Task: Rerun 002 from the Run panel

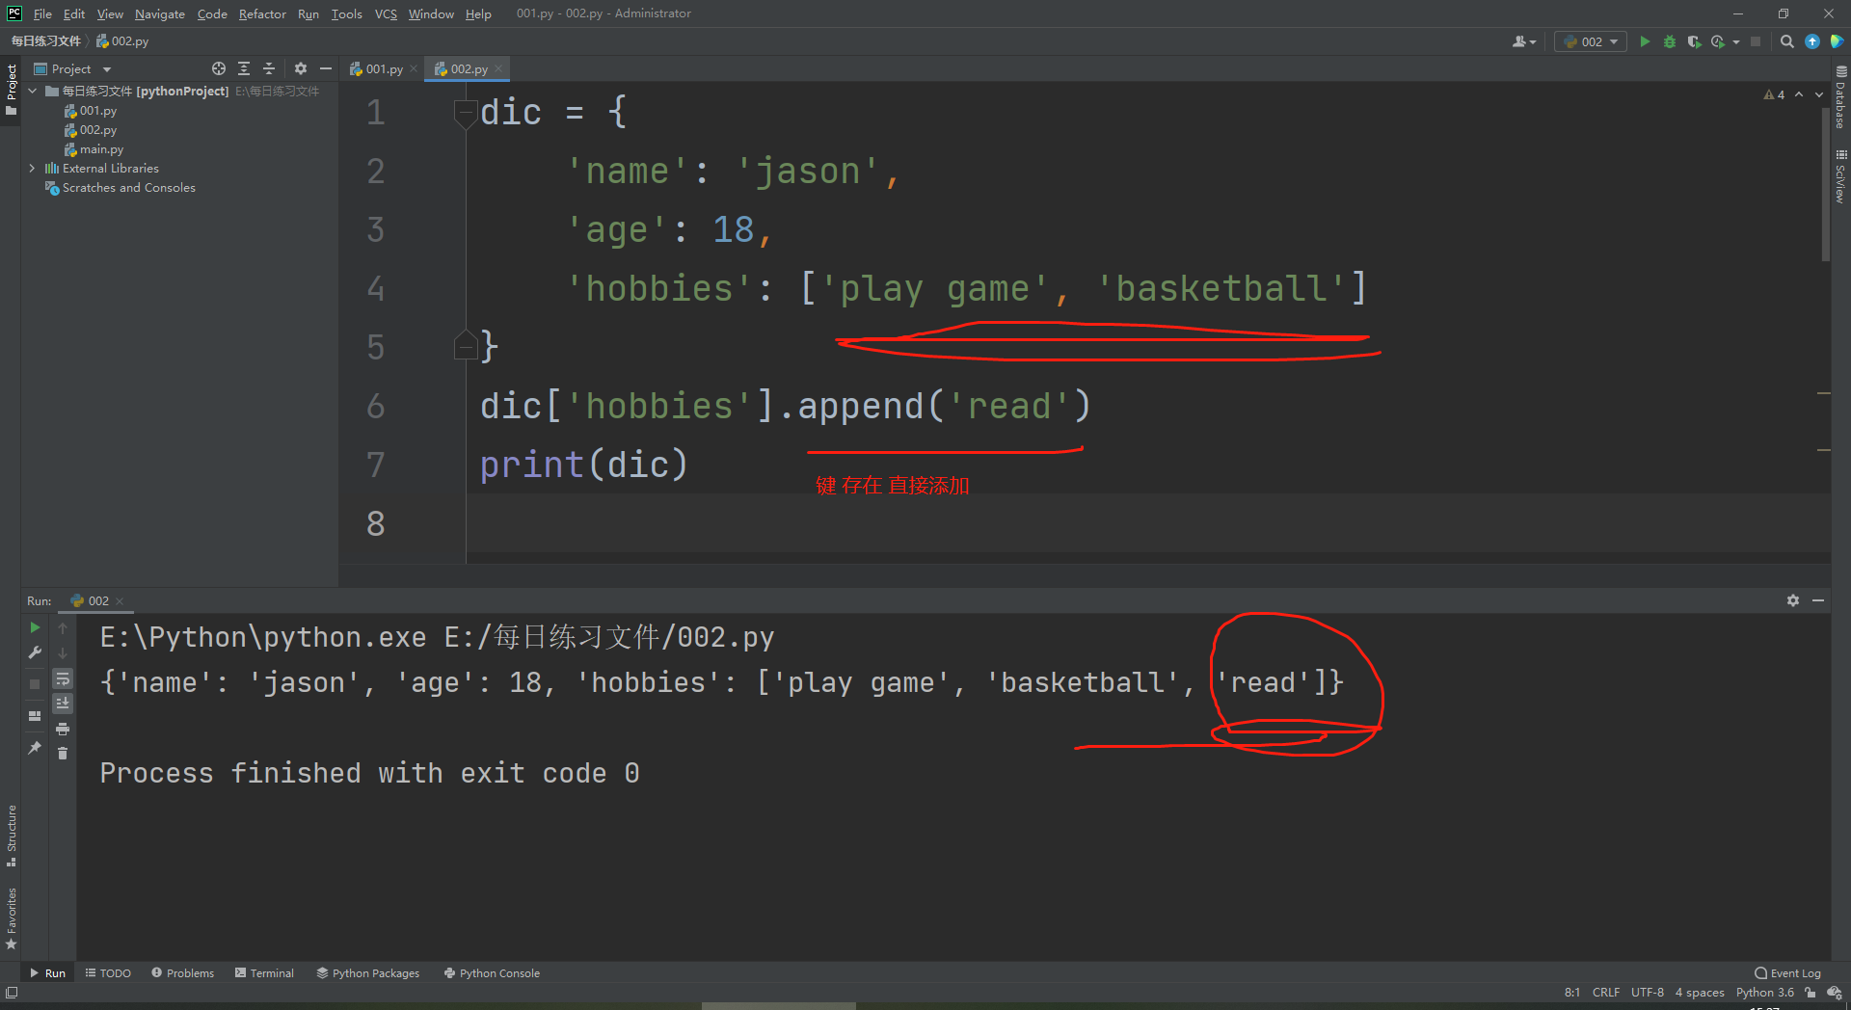Action: pyautogui.click(x=35, y=627)
